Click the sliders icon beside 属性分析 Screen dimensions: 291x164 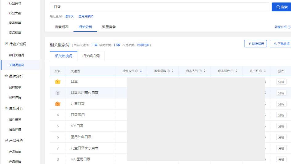(6, 108)
